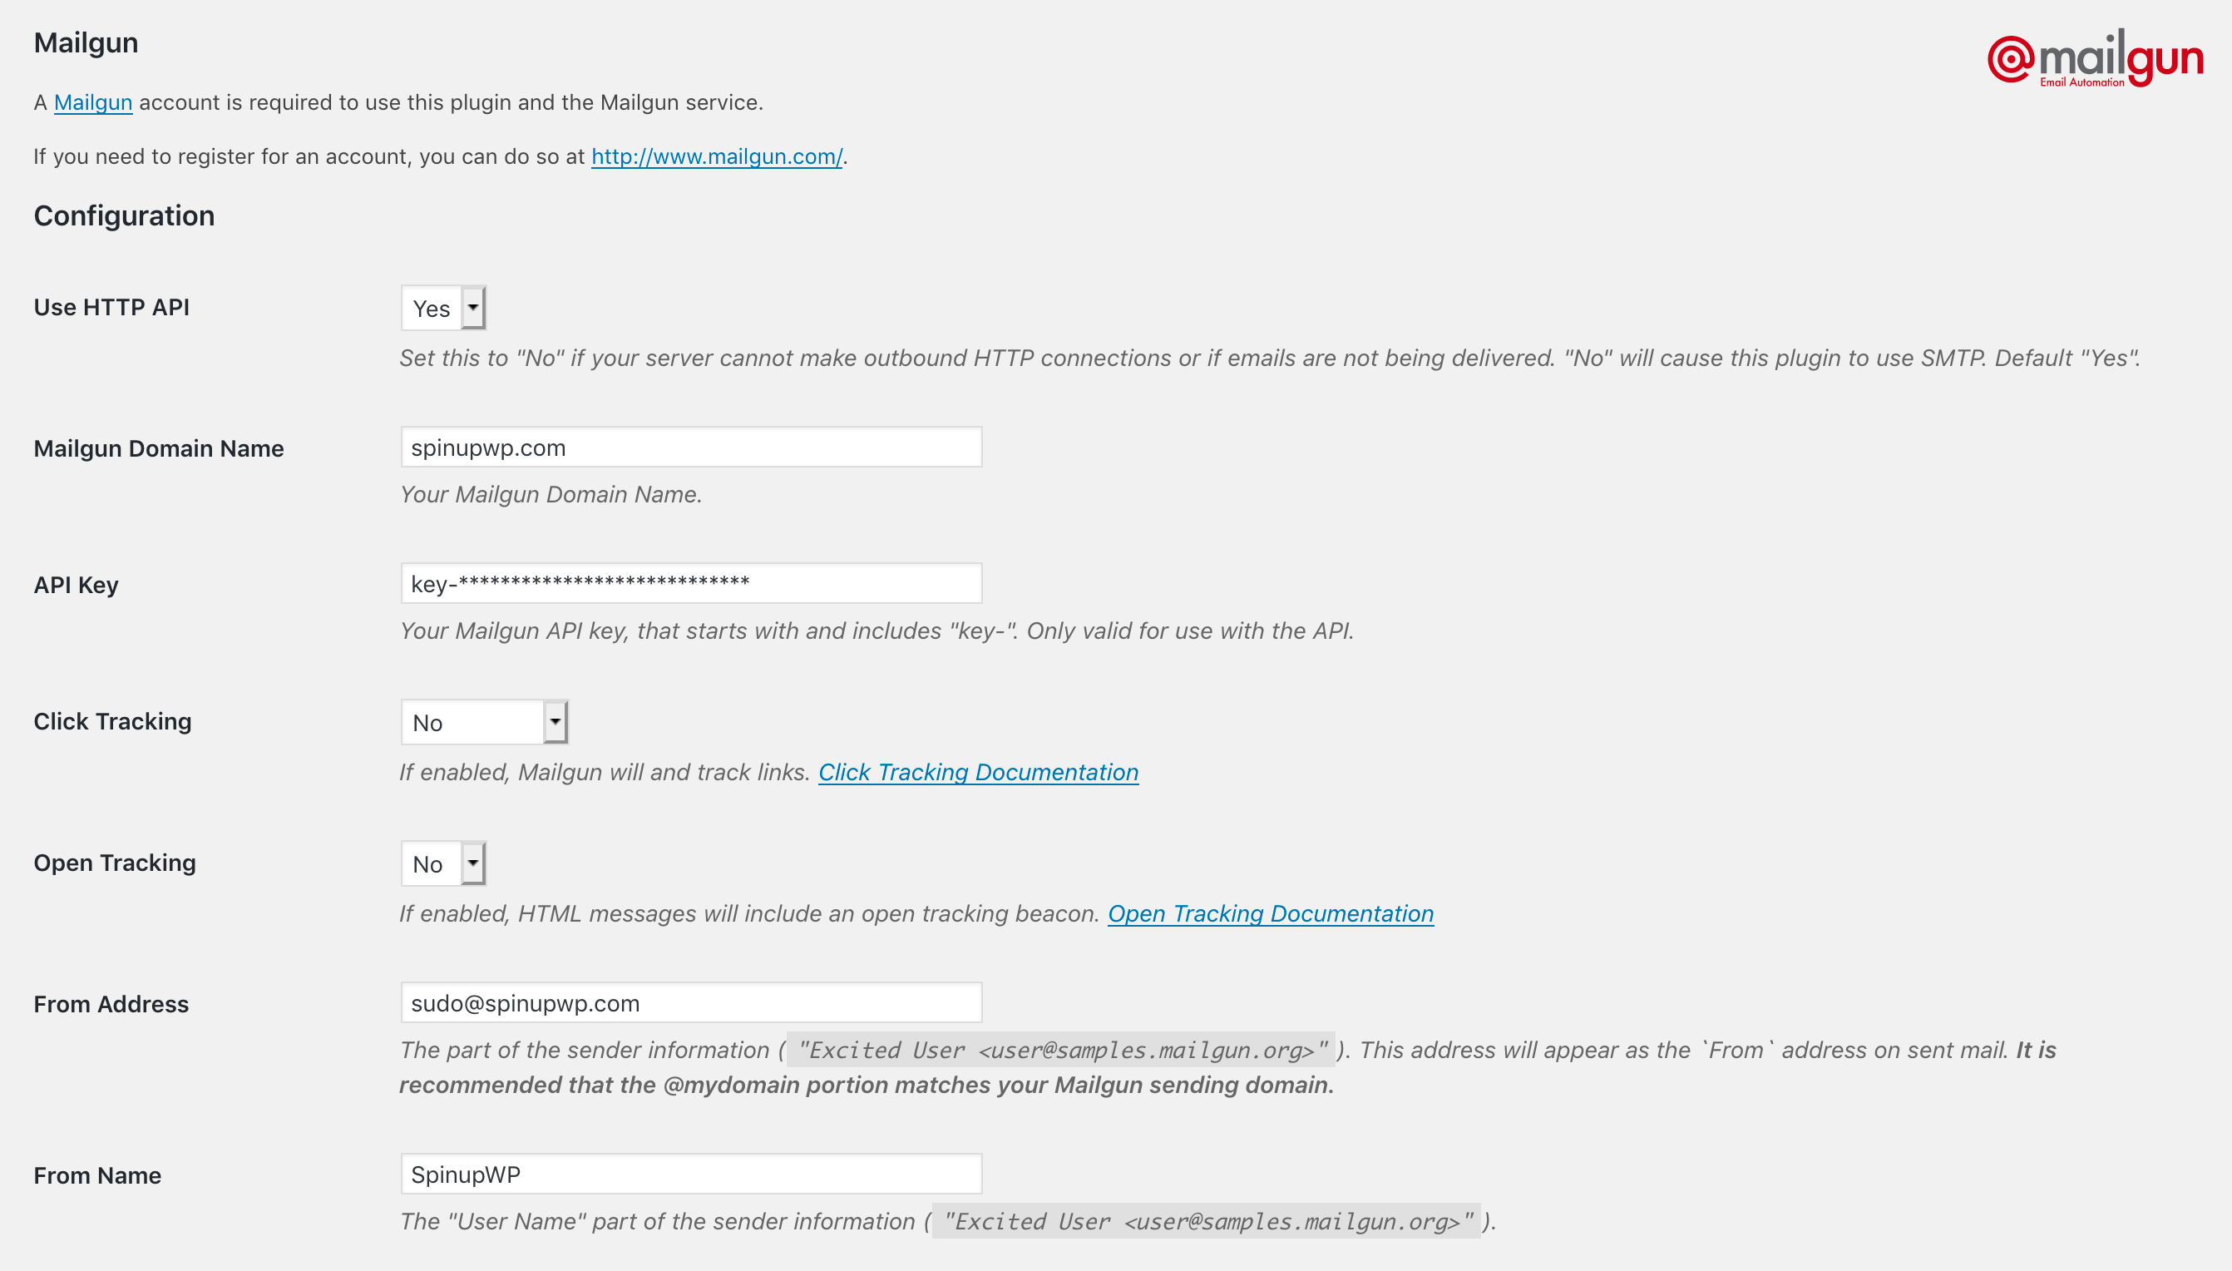Toggle Click Tracking to Yes
2232x1271 pixels.
481,722
